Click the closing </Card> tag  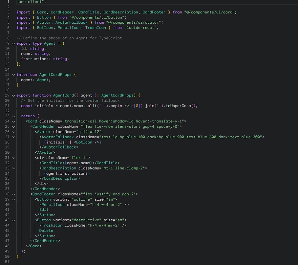(x=33, y=246)
